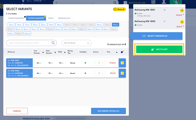Click the search magnifier in keyword field
This screenshot has height=120, width=196.
pos(53,43)
